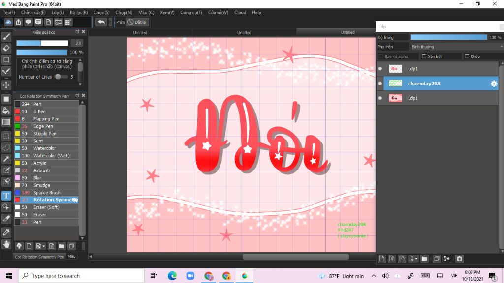This screenshot has height=283, width=504.
Task: Close the Kiểm soát cọ panel
Action: point(84,32)
